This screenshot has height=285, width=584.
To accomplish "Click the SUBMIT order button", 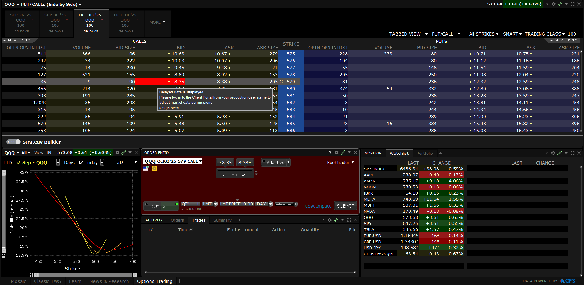I will point(345,206).
